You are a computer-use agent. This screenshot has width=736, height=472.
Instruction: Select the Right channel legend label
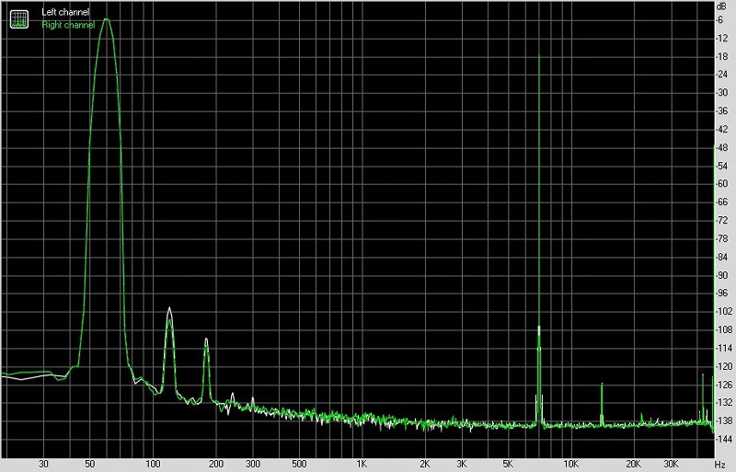tap(67, 25)
